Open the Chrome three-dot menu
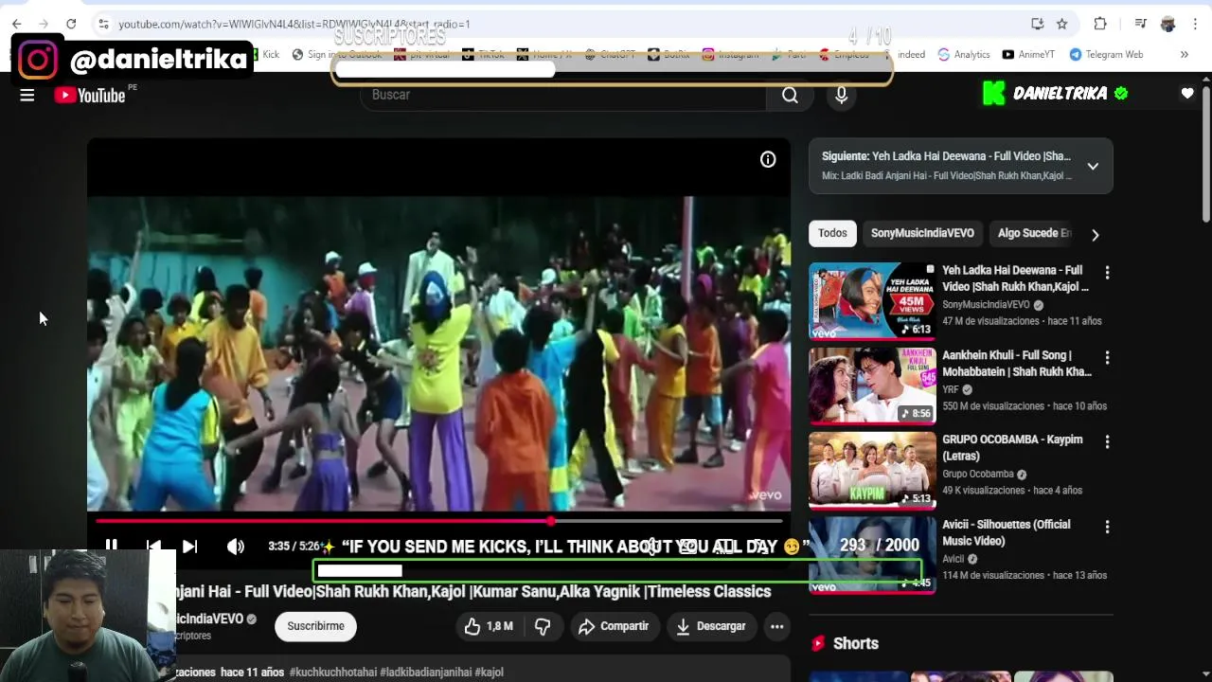The image size is (1212, 682). (x=1196, y=24)
